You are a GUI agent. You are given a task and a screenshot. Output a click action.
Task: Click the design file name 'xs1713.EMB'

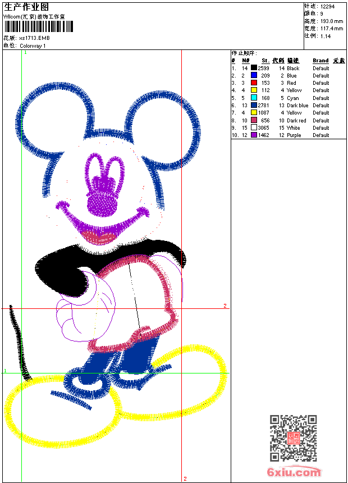34,38
